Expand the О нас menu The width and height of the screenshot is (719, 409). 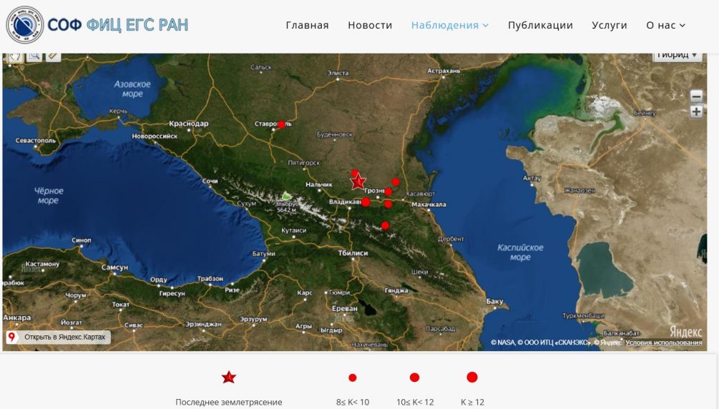coord(665,25)
